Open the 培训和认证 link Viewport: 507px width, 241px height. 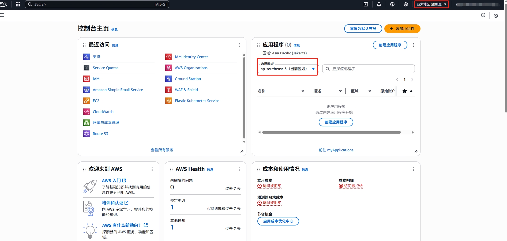click(115, 203)
